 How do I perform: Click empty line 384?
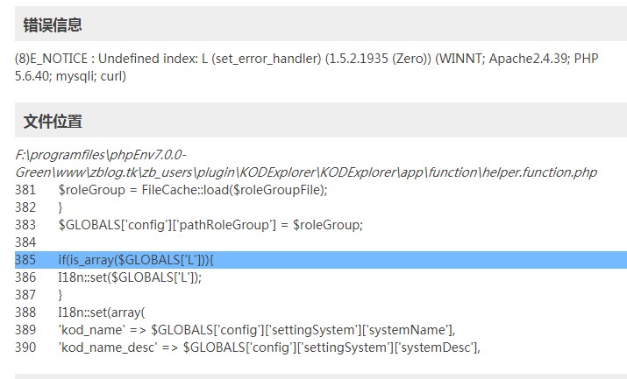(x=321, y=242)
